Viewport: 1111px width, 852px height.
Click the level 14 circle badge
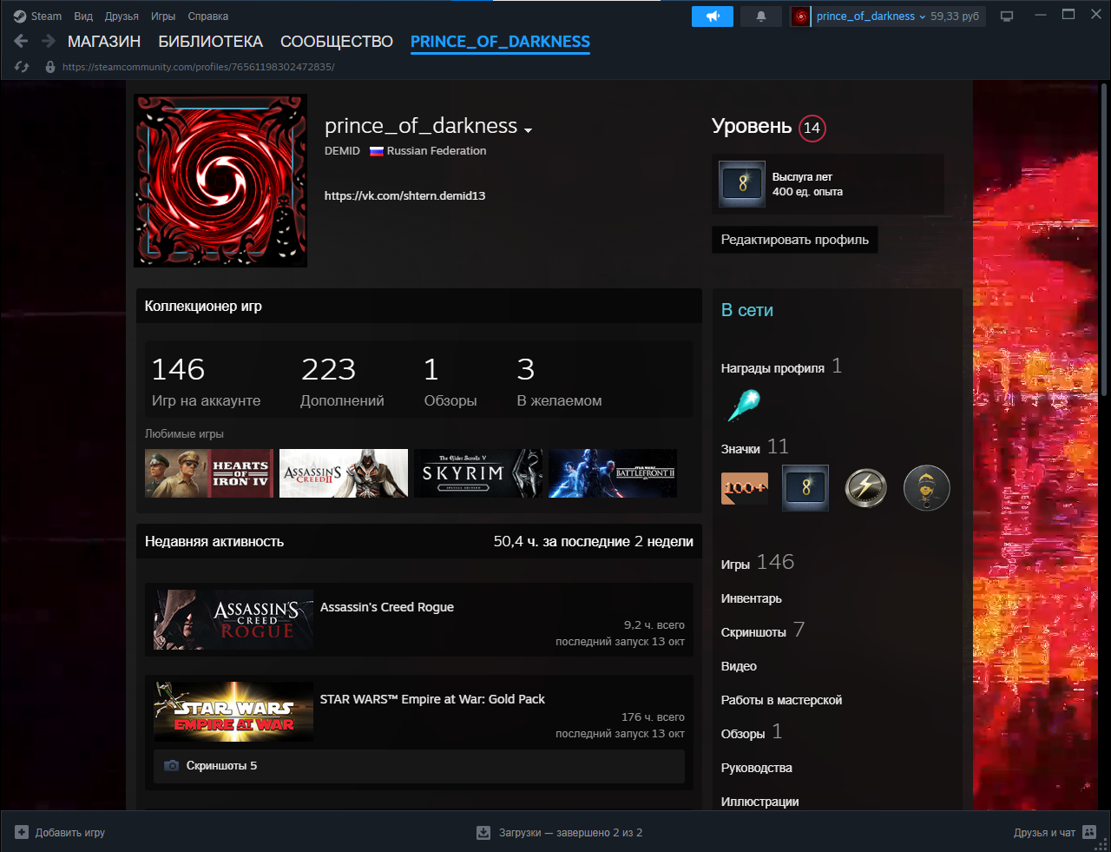point(812,128)
